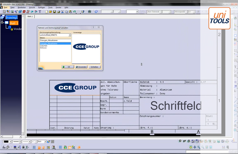
Task: Click the select arrow in right toolbar
Action: tap(235, 25)
